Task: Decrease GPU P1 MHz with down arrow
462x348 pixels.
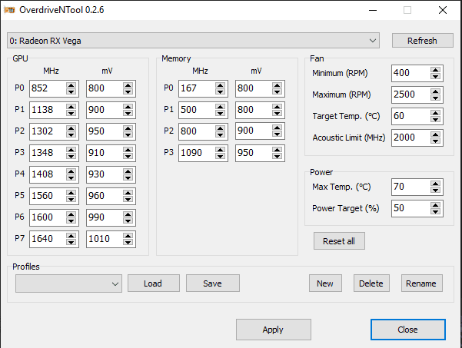Action: pos(71,113)
